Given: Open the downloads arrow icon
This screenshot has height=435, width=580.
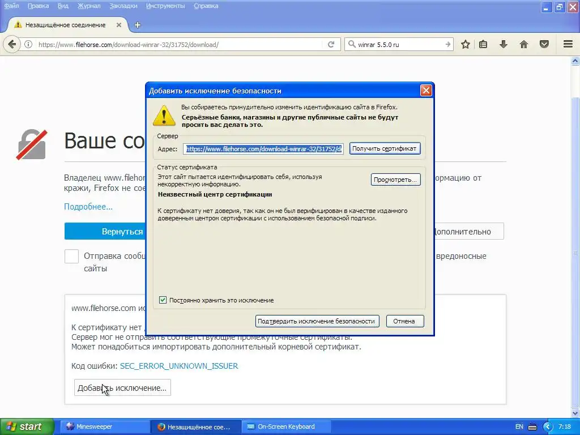Looking at the screenshot, I should click(504, 44).
